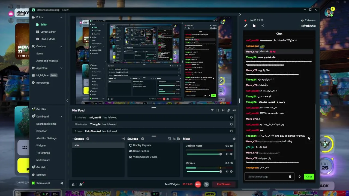
Task: Toggle the replay buffer button
Action: (x=206, y=184)
